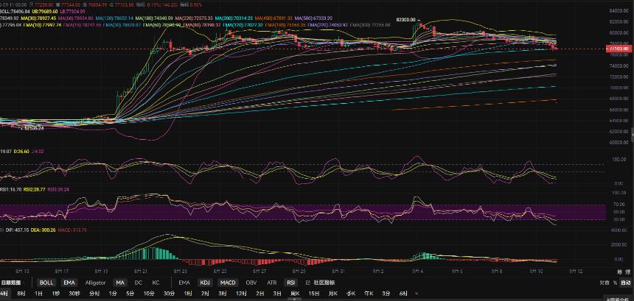Select the 1日 timeframe tab
Image resolution: width=634 pixels, height=301 pixels.
(x=38, y=294)
